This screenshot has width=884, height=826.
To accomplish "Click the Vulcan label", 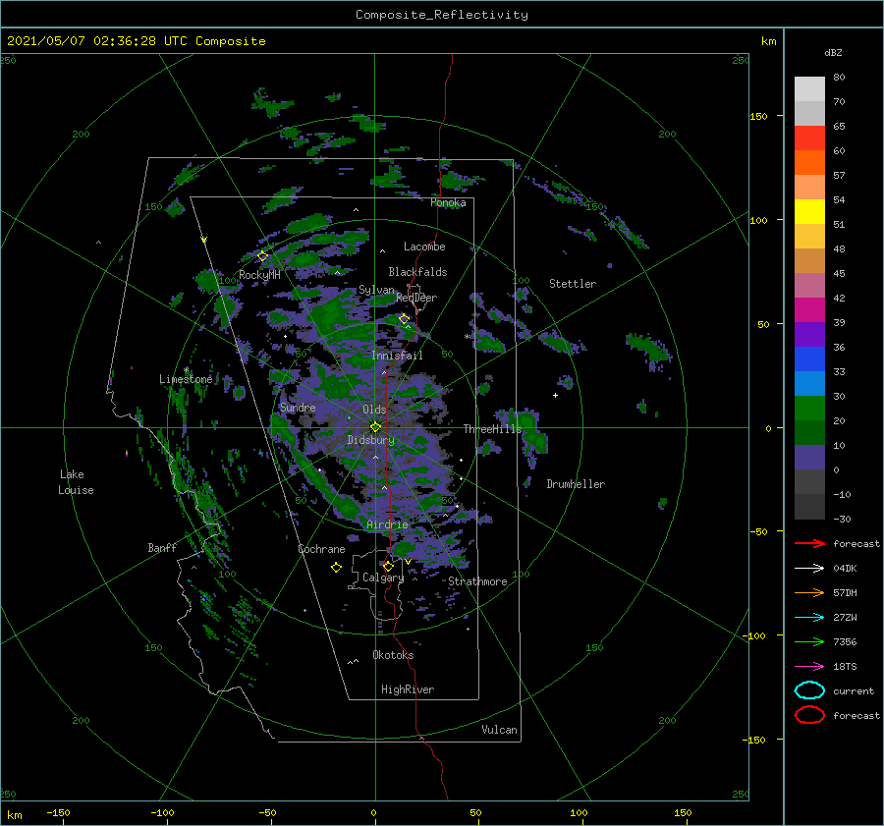I will point(500,729).
